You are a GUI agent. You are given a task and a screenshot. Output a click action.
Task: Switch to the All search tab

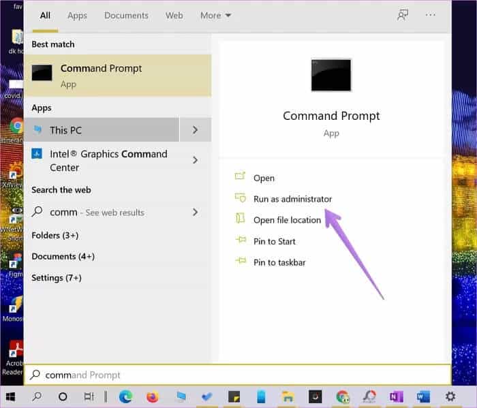point(45,16)
